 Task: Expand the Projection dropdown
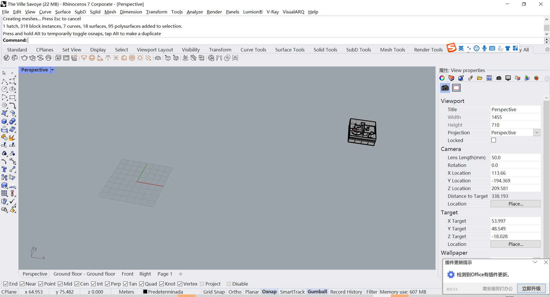coord(537,132)
